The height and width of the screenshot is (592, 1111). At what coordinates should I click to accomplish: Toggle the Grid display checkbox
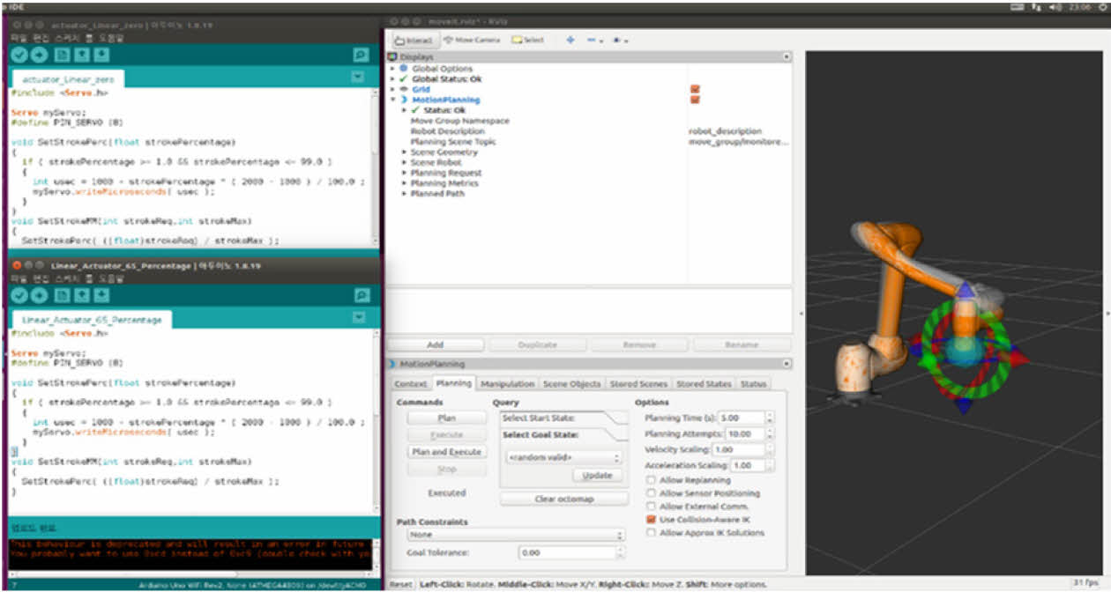695,89
